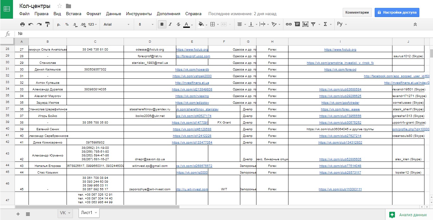Star this spreadsheet

tap(60, 6)
